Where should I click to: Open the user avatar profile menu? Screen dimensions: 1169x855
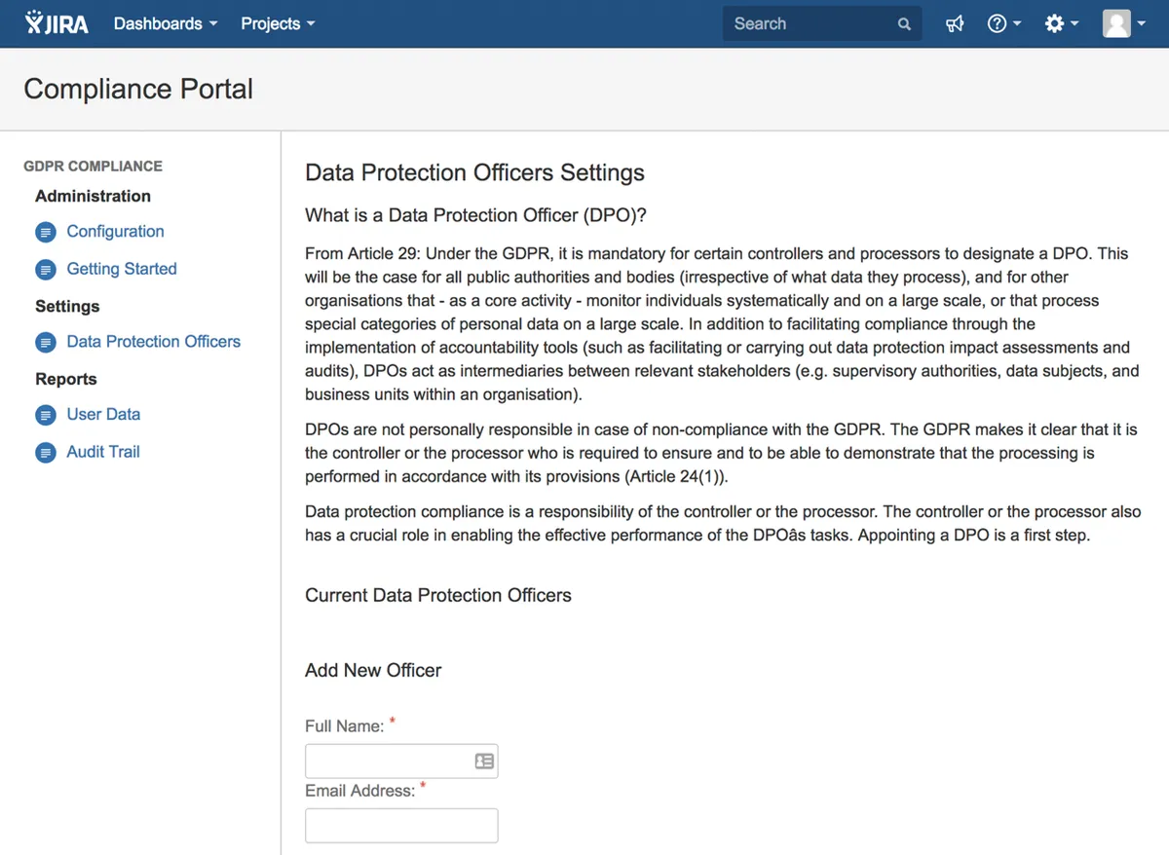click(x=1123, y=23)
